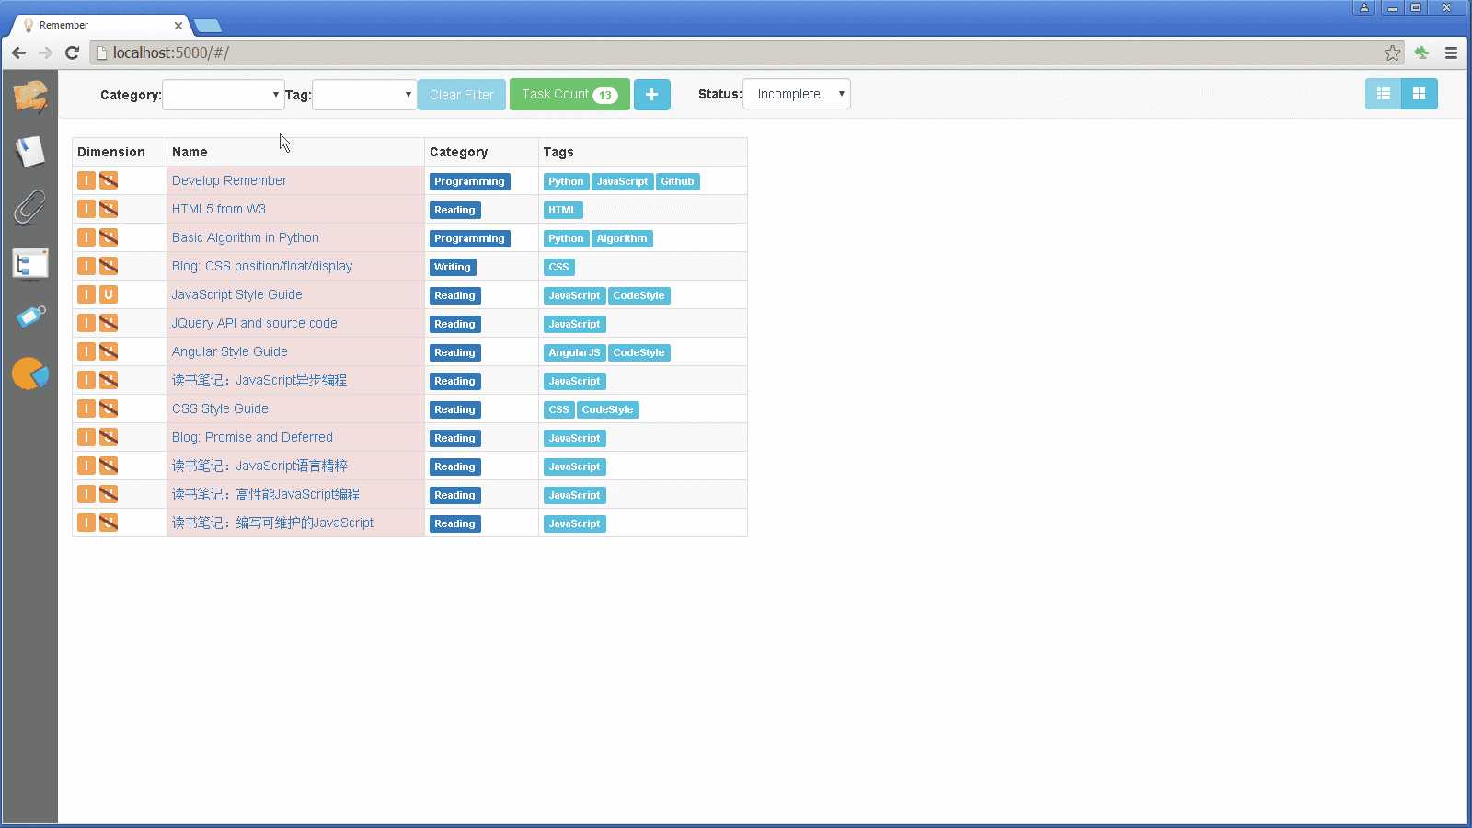Click I badge for JQuery API and source code

coord(86,323)
